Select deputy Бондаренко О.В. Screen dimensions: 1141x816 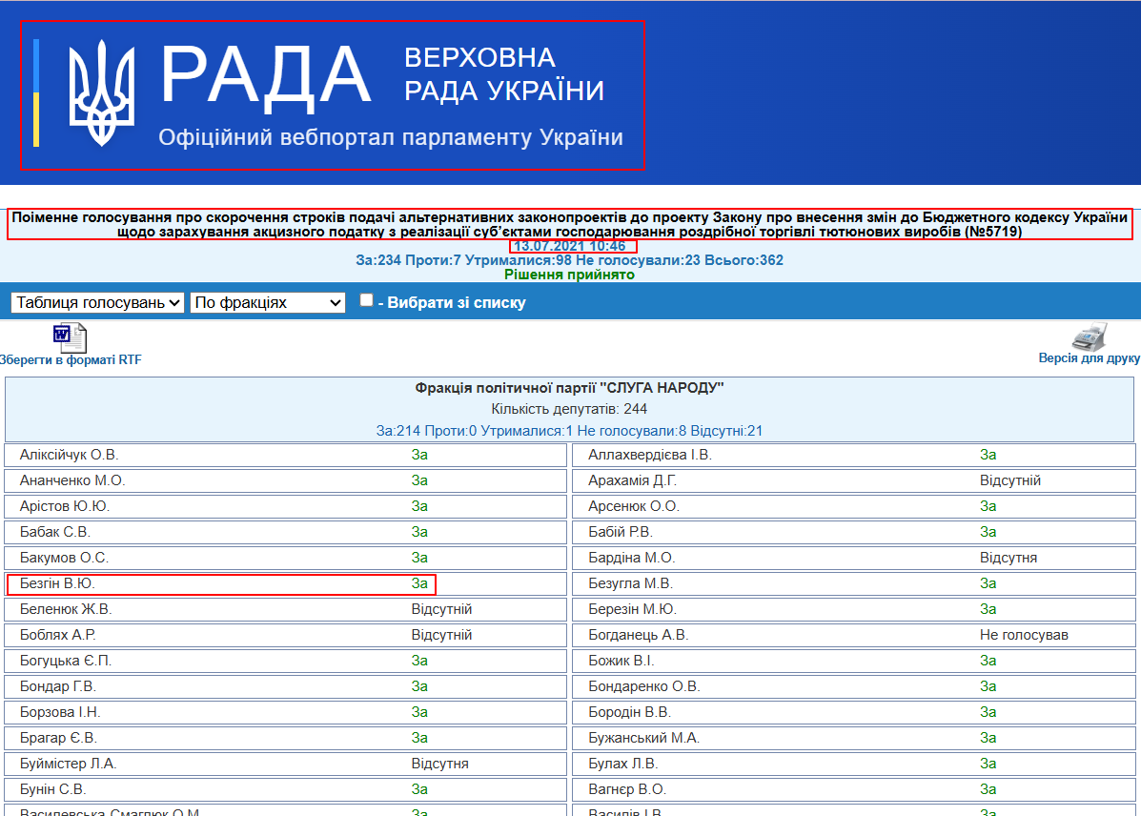644,686
